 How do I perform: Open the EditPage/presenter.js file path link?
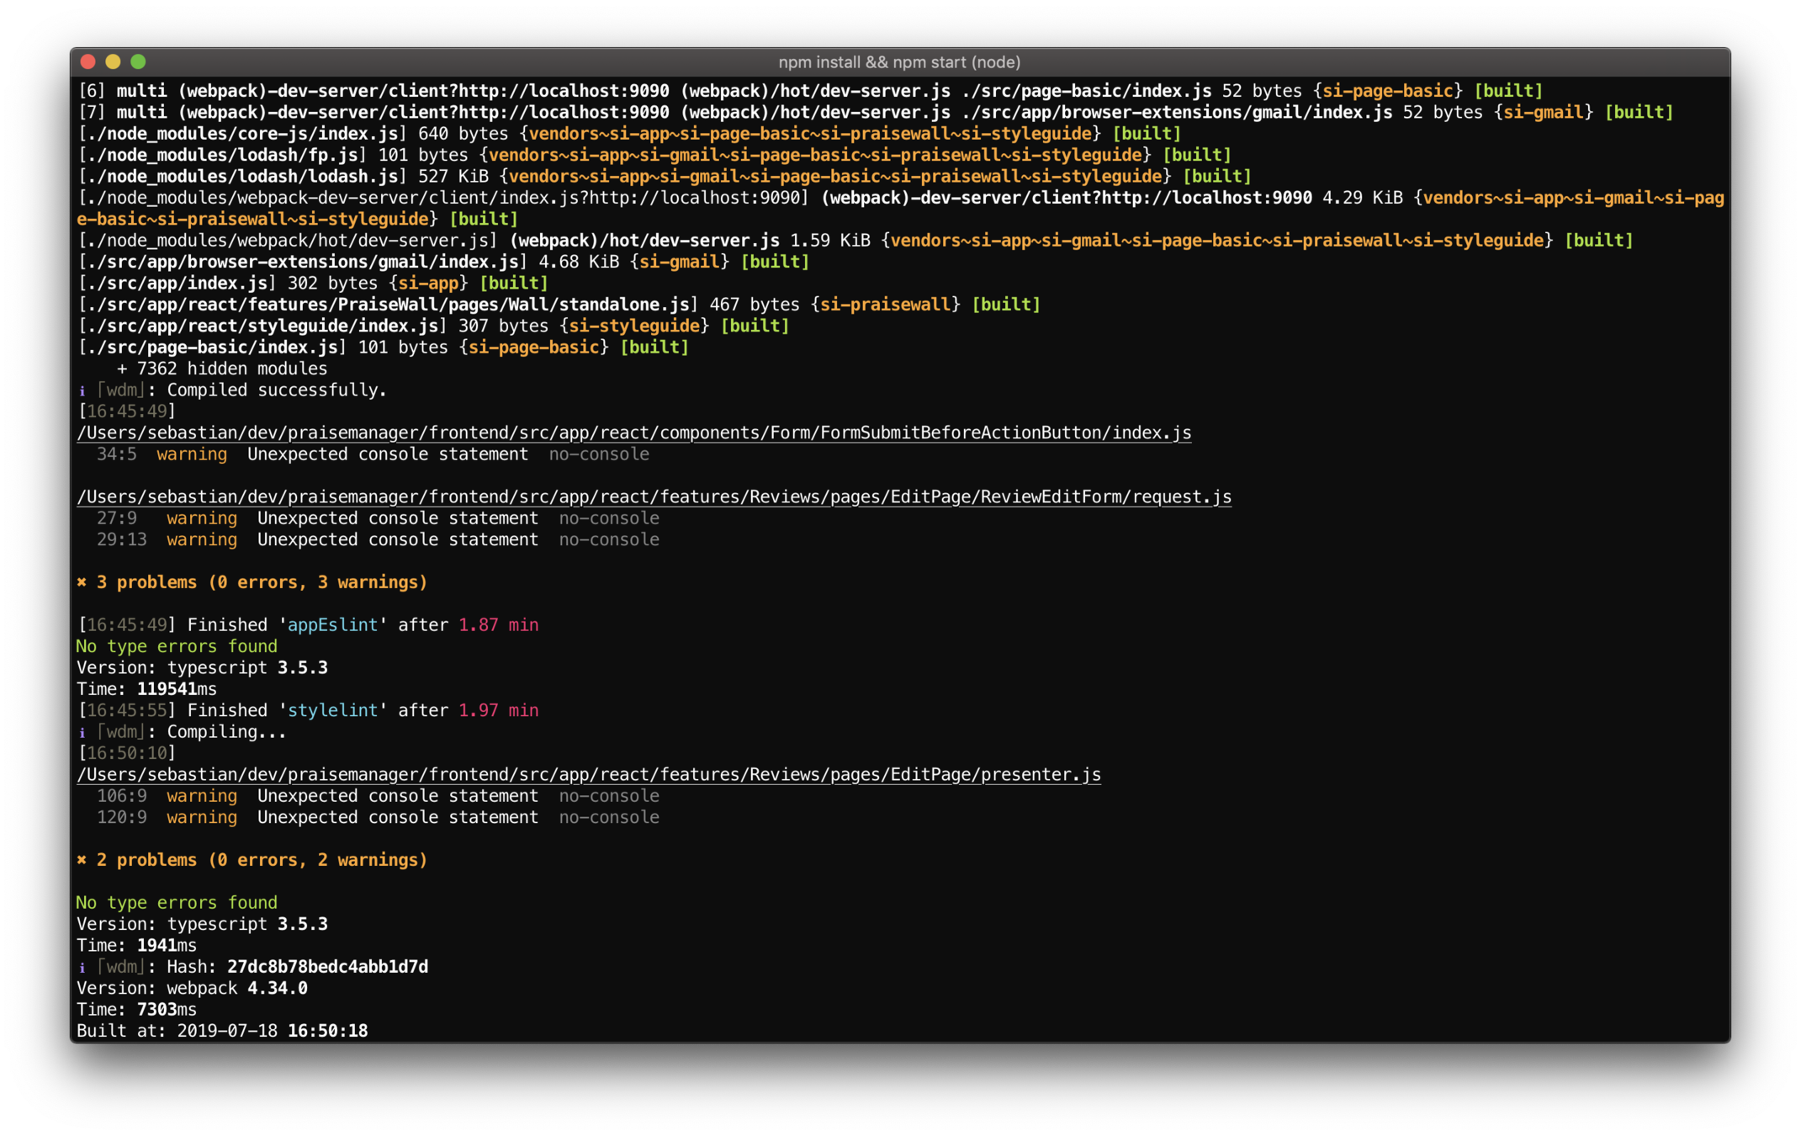point(588,774)
